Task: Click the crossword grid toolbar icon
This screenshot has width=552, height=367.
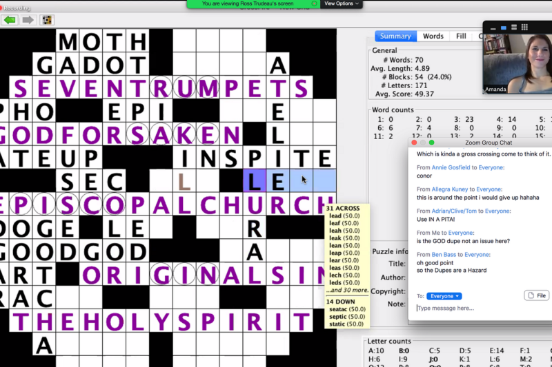Action: pyautogui.click(x=47, y=20)
